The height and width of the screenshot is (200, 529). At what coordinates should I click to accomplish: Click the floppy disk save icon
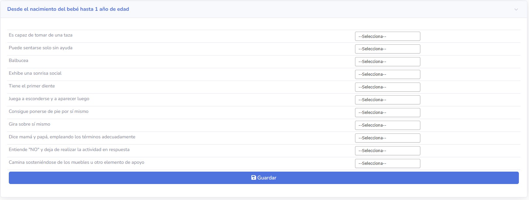pos(254,178)
